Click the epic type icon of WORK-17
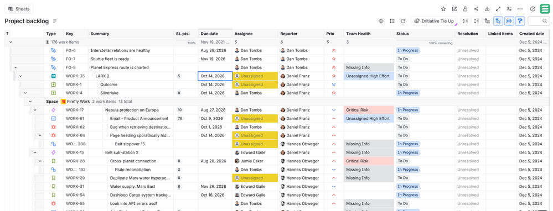Screen dimensions: 553x211 pyautogui.click(x=54, y=110)
